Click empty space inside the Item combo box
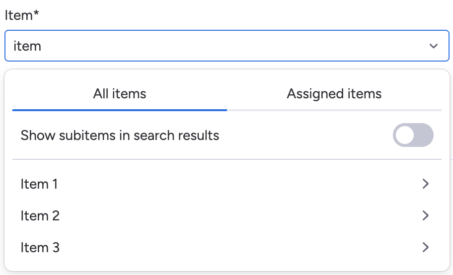Image resolution: width=453 pixels, height=275 pixels. [248, 46]
